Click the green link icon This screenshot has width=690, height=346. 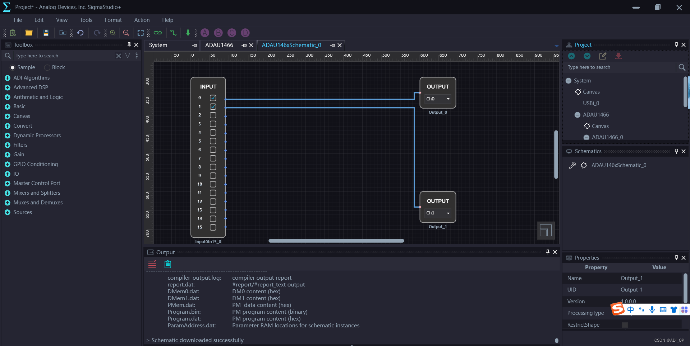point(157,33)
